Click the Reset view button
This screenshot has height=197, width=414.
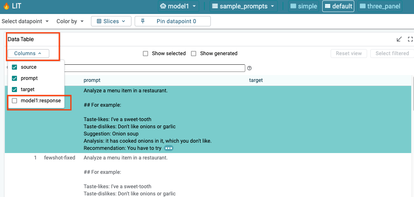click(348, 54)
